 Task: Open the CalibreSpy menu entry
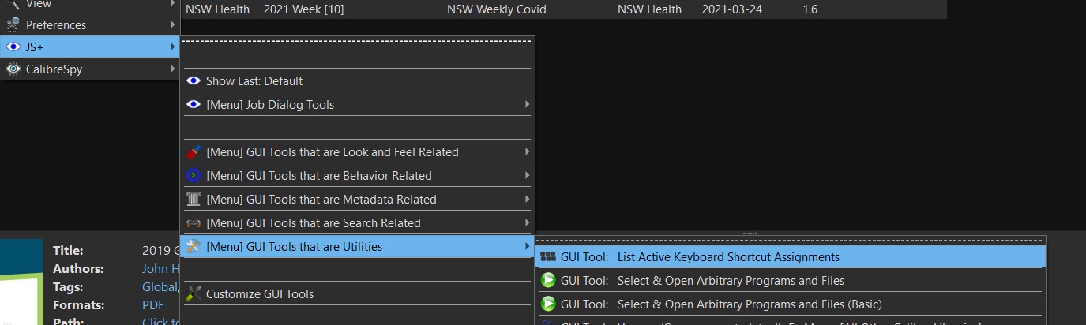coord(54,69)
